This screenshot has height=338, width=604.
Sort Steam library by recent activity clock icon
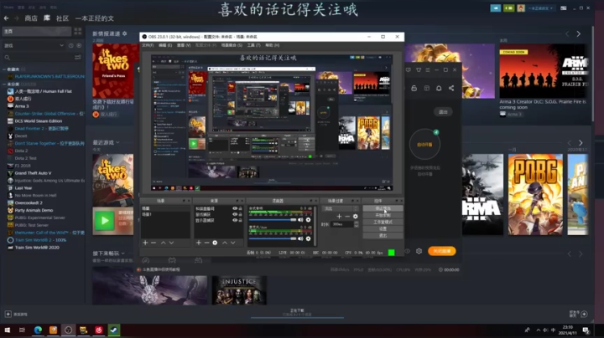[x=70, y=45]
